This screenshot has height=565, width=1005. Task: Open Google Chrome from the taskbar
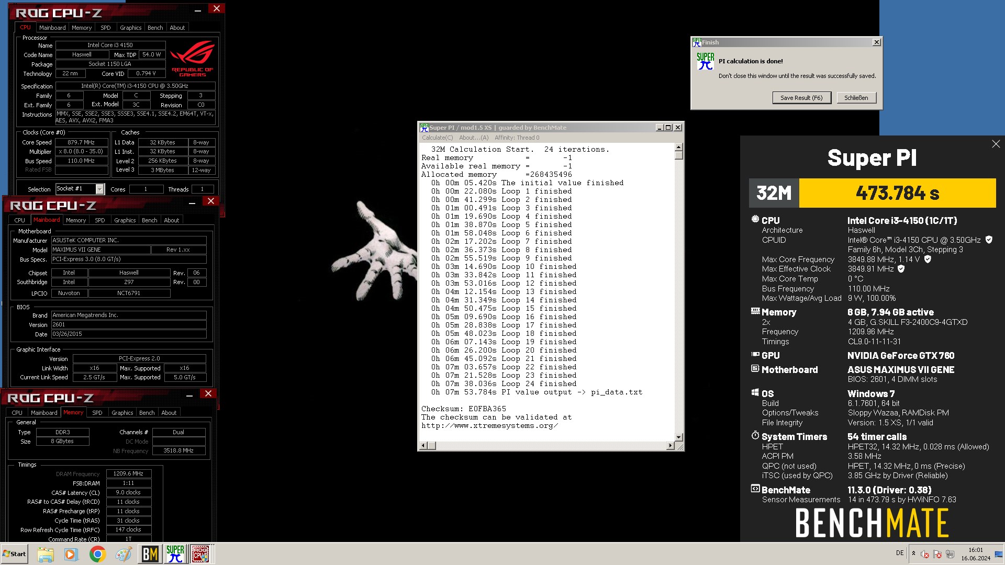pyautogui.click(x=97, y=554)
